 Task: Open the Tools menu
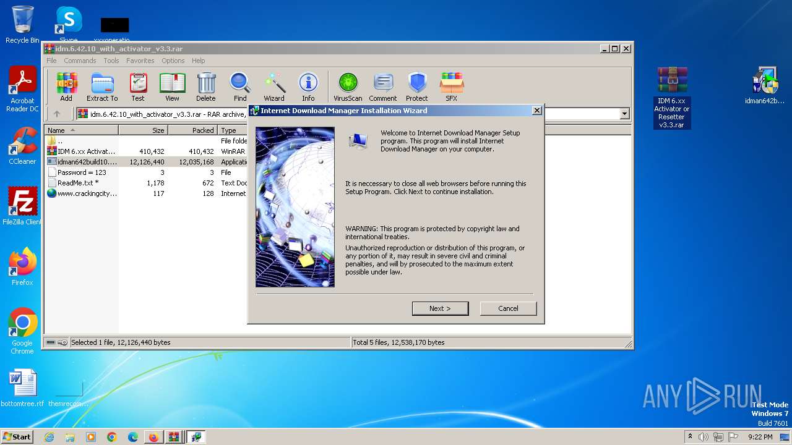point(111,61)
